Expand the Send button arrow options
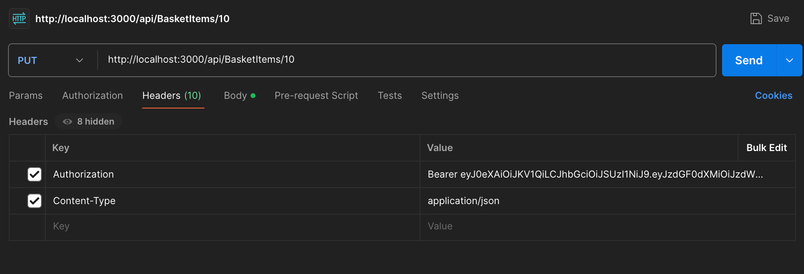The height and width of the screenshot is (274, 804). coord(790,60)
